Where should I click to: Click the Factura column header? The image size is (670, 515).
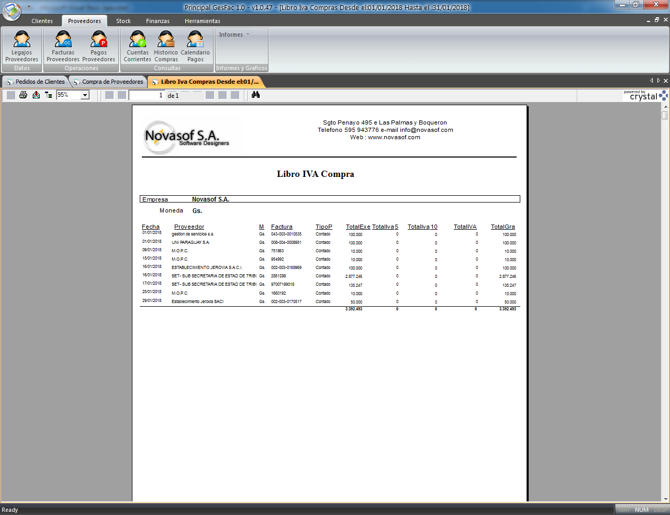282,227
